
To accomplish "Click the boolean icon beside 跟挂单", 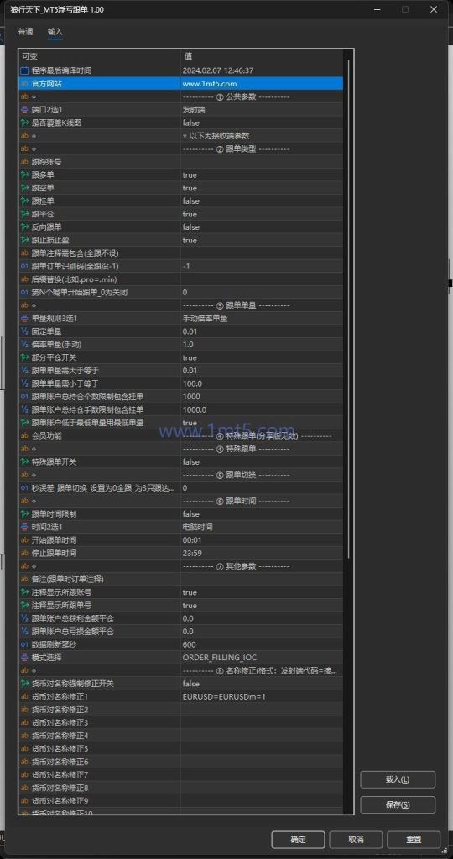I will point(24,201).
